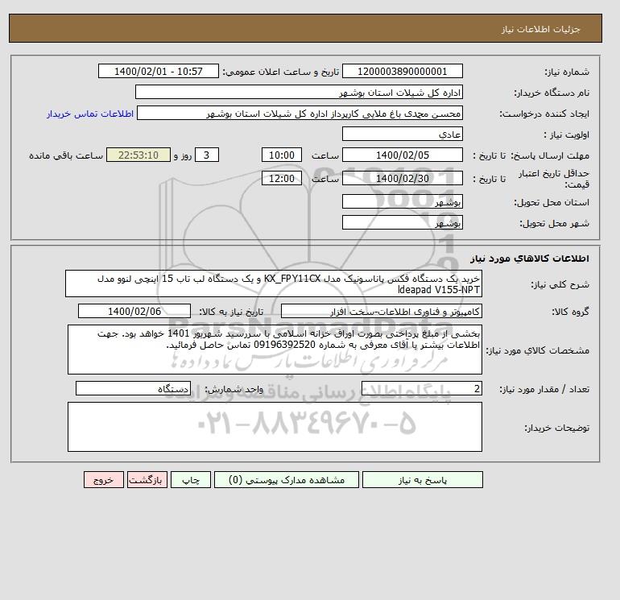Viewport: 620px width, 600px height.
Task: Click the quantity field showing 2
Action: (422, 388)
